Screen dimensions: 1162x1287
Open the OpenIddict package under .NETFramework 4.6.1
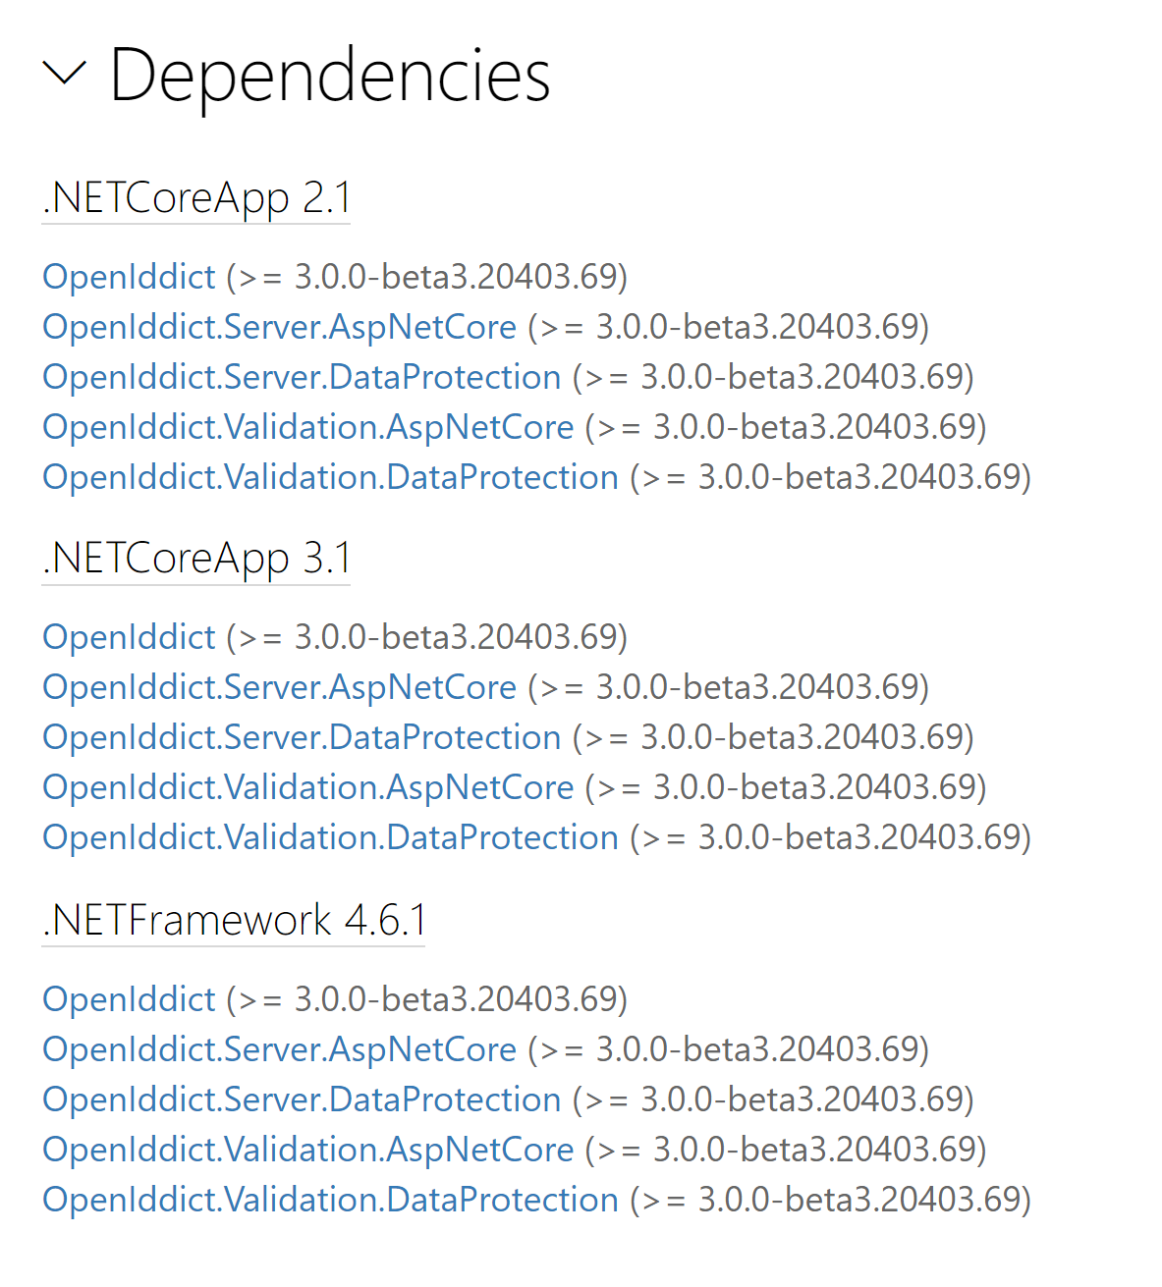(129, 999)
